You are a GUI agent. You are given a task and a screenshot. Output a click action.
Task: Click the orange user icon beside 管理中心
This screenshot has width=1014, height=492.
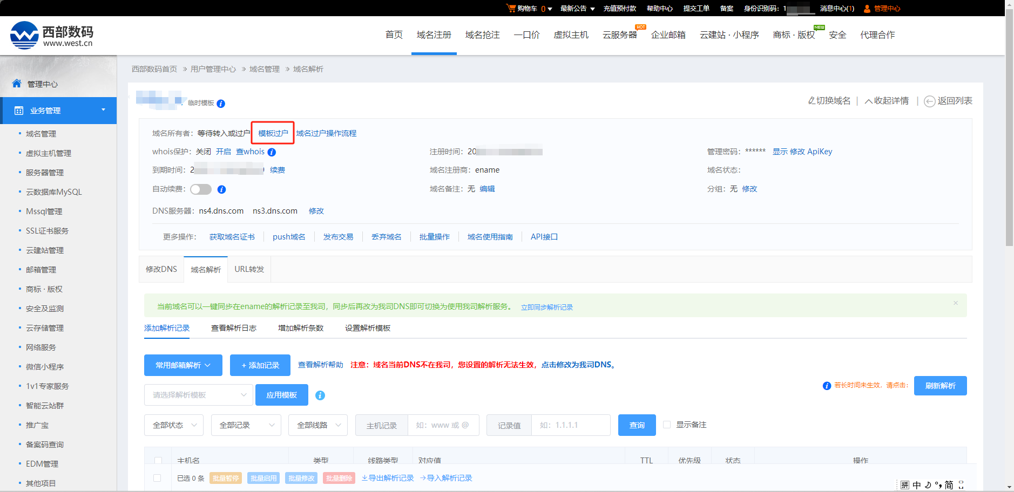point(867,9)
